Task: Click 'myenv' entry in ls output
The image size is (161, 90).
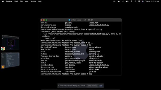Action: (92, 49)
